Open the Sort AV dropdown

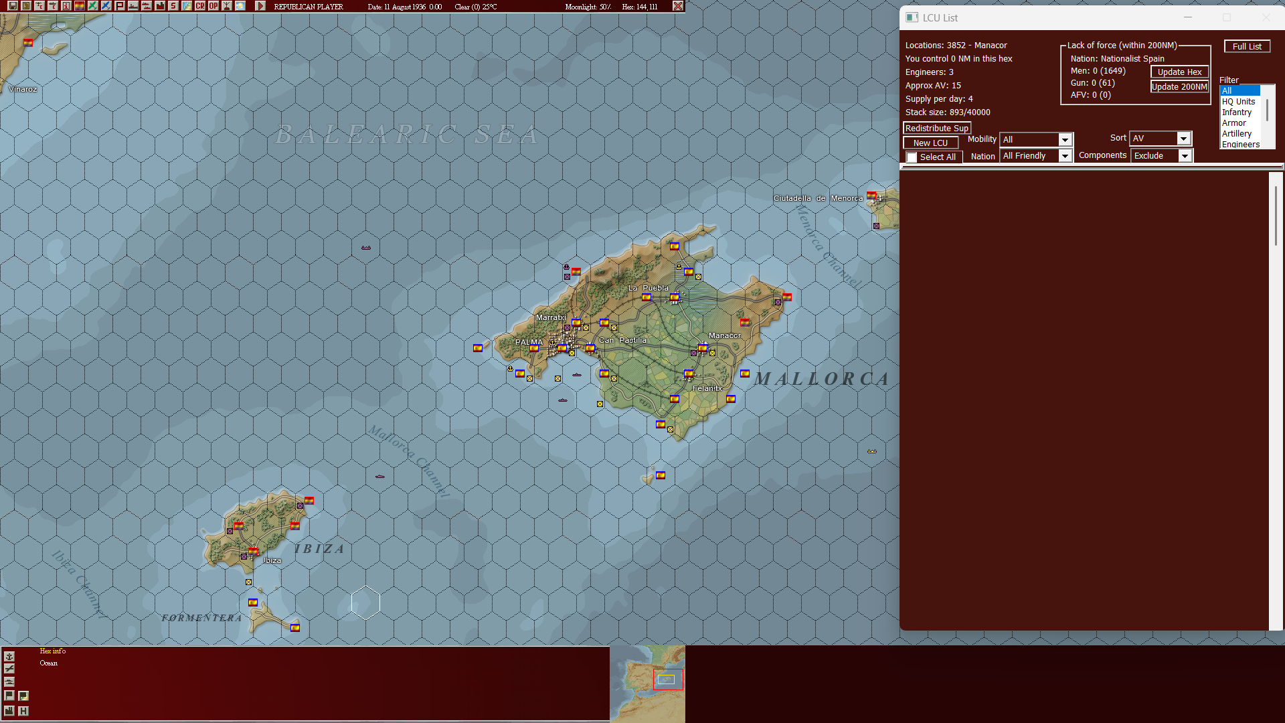(1183, 138)
